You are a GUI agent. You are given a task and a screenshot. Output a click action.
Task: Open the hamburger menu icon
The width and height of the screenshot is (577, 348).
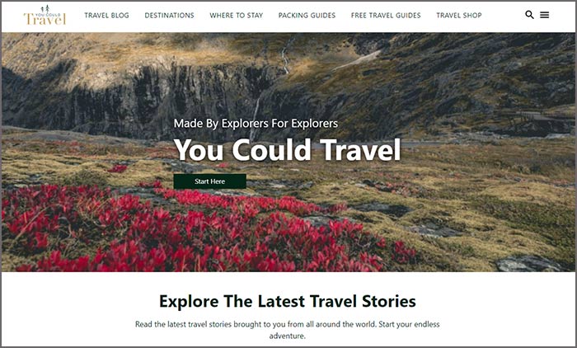[545, 15]
